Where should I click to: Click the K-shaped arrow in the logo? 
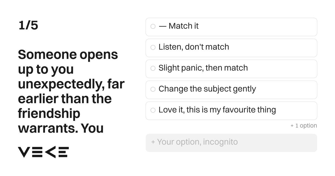tap(50, 152)
